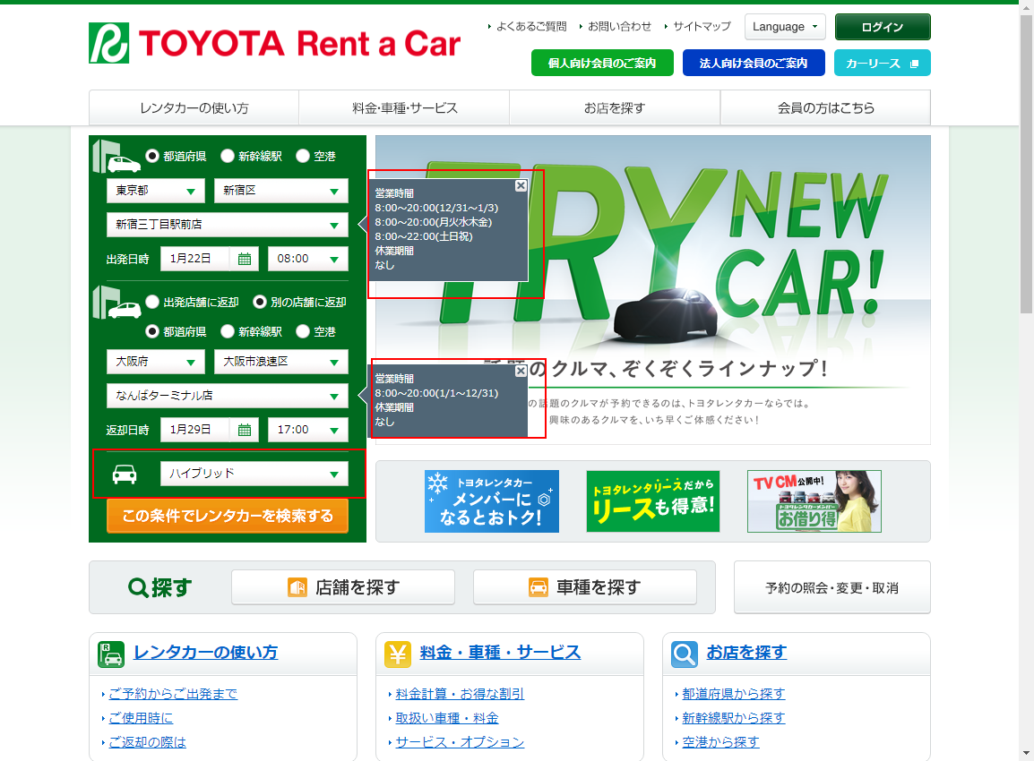Click the return shop car icon
The width and height of the screenshot is (1034, 761).
point(116,303)
